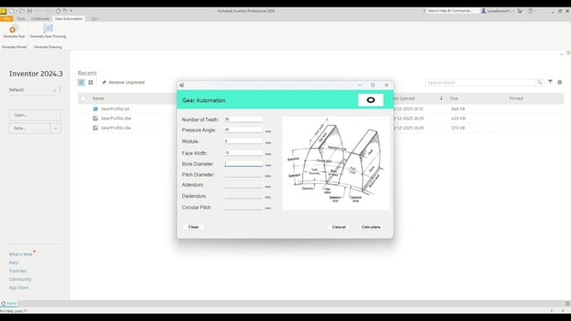The height and width of the screenshot is (321, 571).
Task: Open recent files settings gear icon
Action: (560, 82)
